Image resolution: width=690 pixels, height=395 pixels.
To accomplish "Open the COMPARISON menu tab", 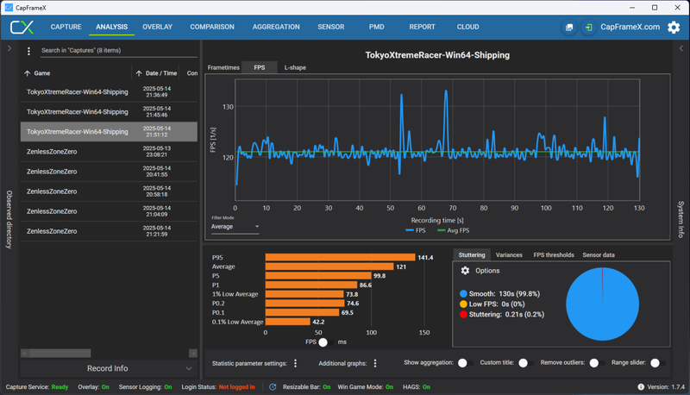I will pyautogui.click(x=212, y=27).
